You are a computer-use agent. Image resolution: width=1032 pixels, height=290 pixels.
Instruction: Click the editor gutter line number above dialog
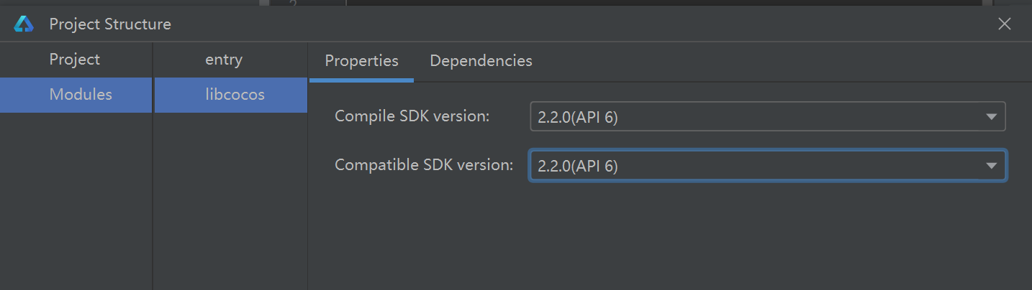[293, 3]
